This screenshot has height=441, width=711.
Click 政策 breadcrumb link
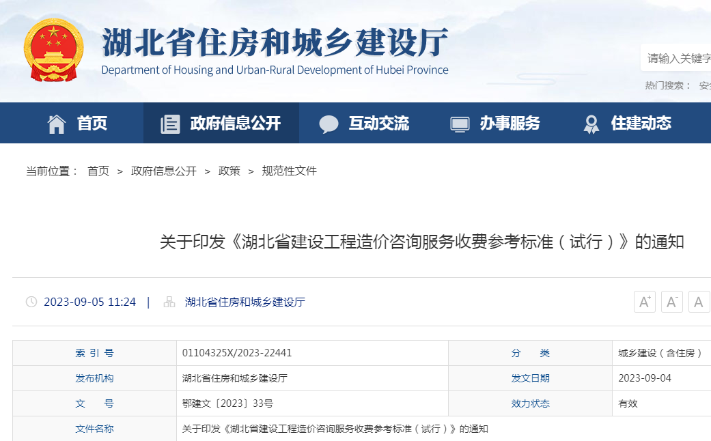[x=229, y=171]
